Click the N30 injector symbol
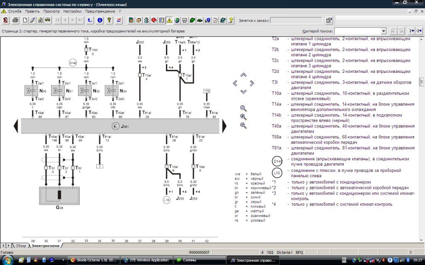Viewport: 425px width, 265px height. tap(31, 91)
